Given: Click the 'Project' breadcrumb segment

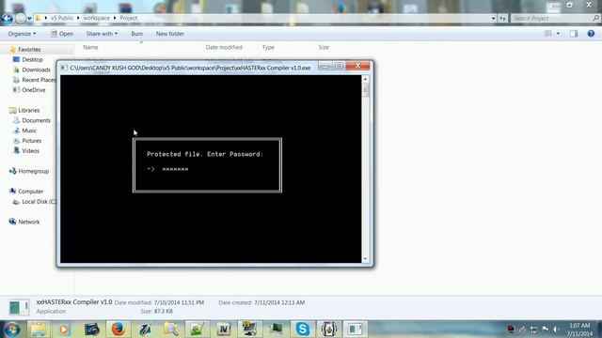Looking at the screenshot, I should (128, 18).
